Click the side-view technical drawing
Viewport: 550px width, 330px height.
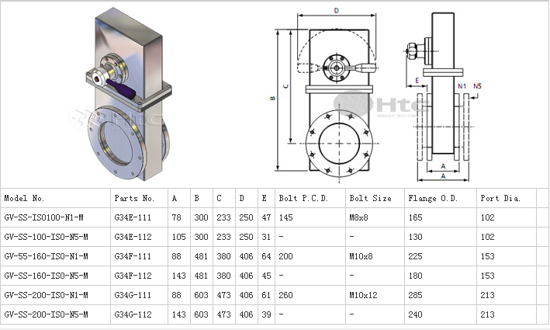(x=444, y=93)
